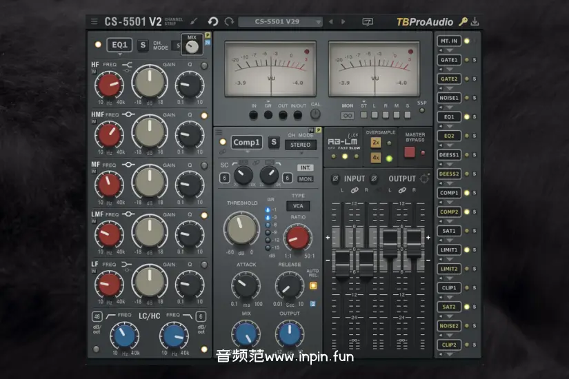
Task: Click the download icon in top bar
Action: pos(475,21)
